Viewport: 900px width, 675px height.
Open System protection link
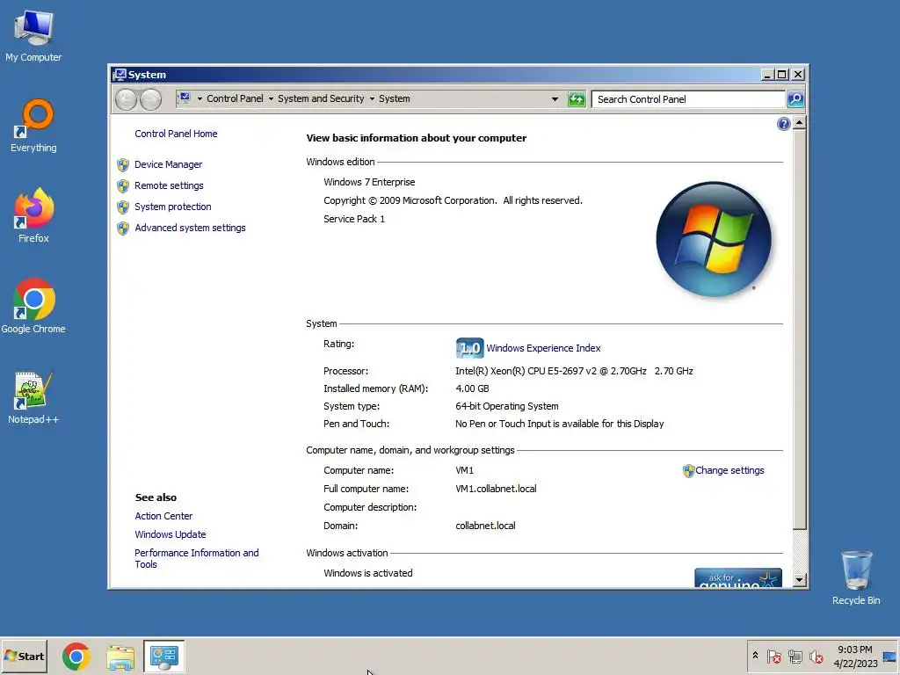173,207
